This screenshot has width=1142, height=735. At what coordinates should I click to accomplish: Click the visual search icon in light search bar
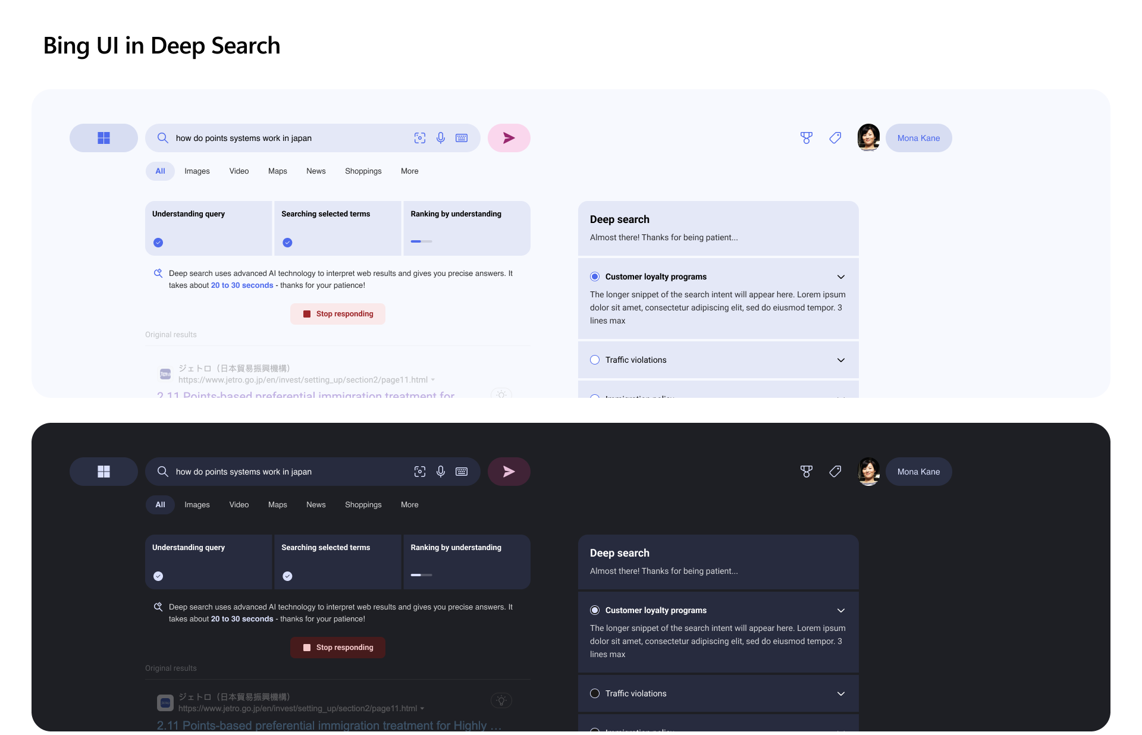tap(420, 138)
